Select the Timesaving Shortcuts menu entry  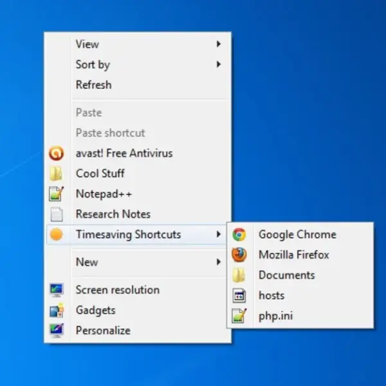(136, 235)
